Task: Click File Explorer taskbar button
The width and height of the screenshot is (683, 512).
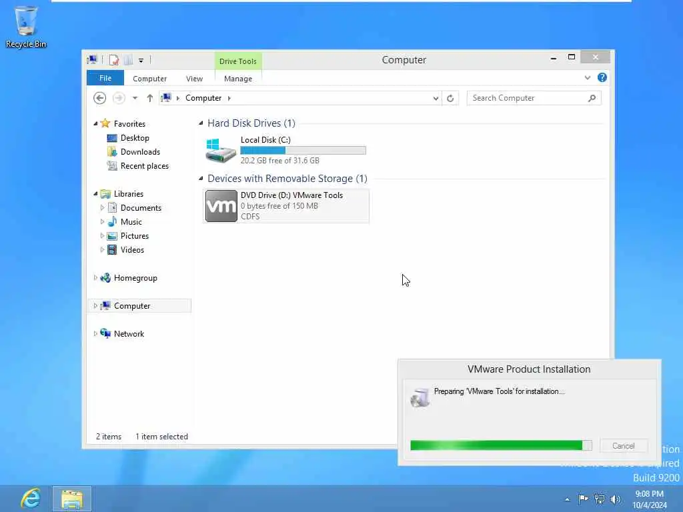Action: click(72, 499)
